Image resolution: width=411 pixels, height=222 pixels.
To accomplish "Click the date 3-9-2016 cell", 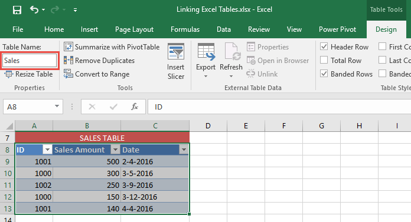I will [x=155, y=185].
